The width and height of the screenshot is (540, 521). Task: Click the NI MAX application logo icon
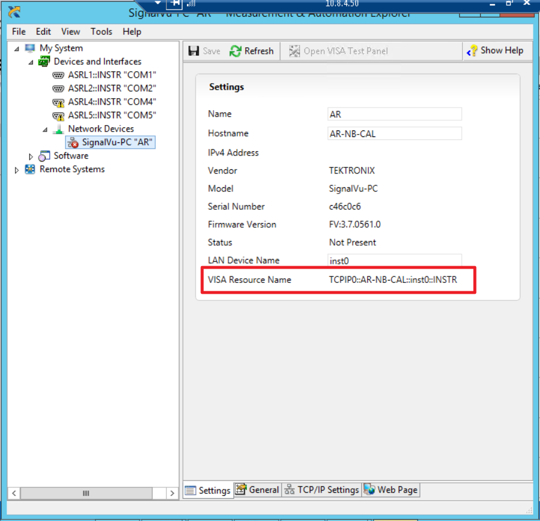14,12
